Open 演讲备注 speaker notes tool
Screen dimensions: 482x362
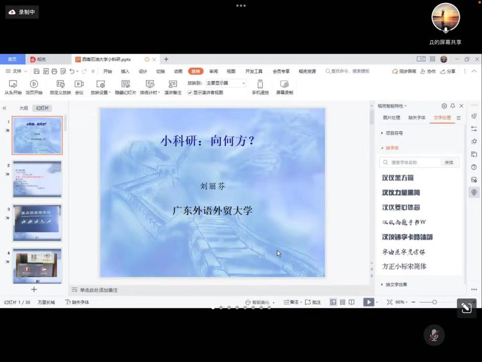point(173,84)
